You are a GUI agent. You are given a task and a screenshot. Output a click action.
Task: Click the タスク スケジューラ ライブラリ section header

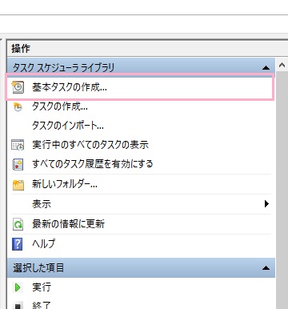tap(142, 67)
